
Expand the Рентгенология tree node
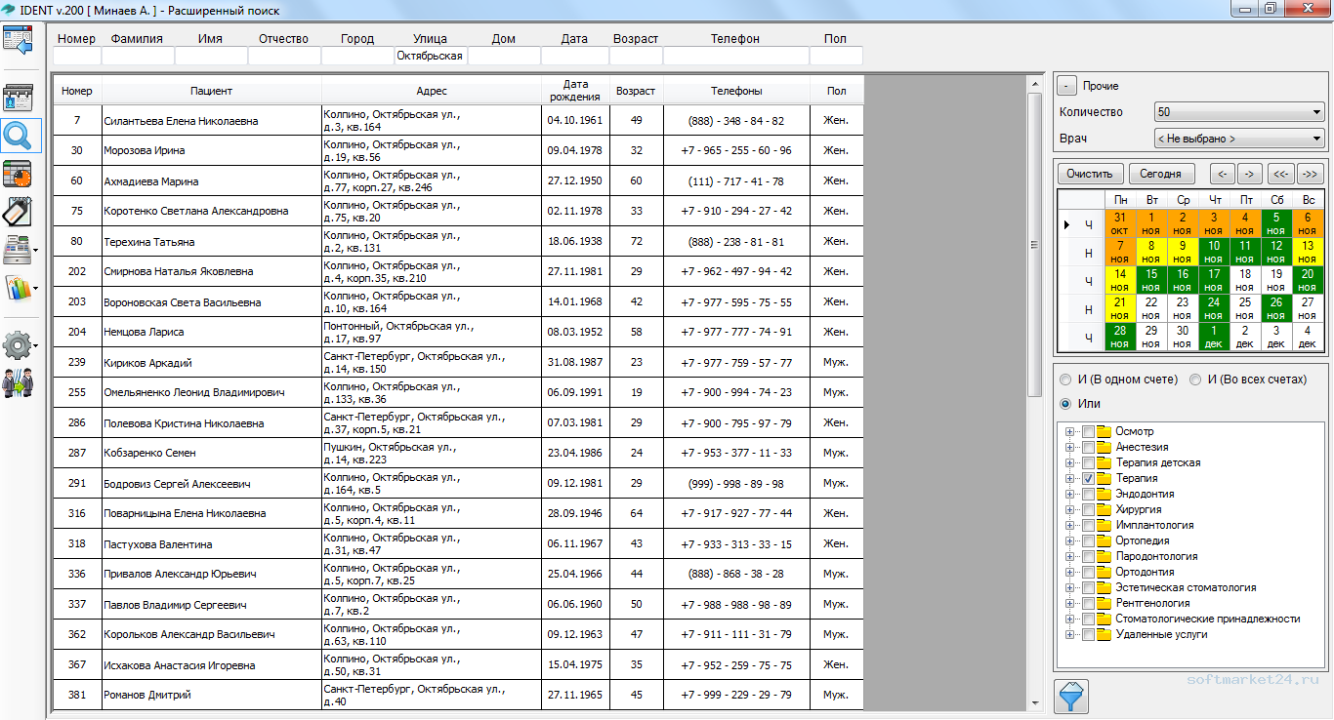[x=1070, y=603]
